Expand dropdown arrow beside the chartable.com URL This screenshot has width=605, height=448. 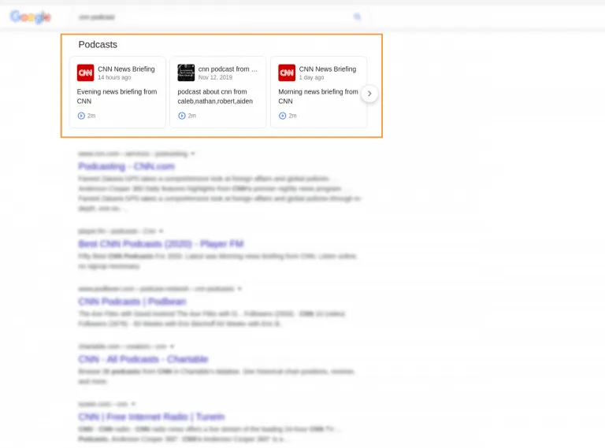[172, 346]
